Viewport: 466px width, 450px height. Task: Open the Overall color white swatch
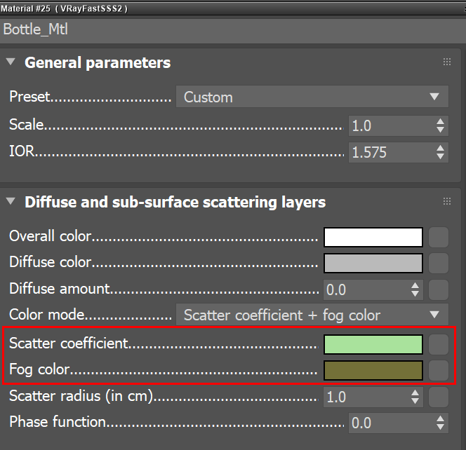point(373,237)
